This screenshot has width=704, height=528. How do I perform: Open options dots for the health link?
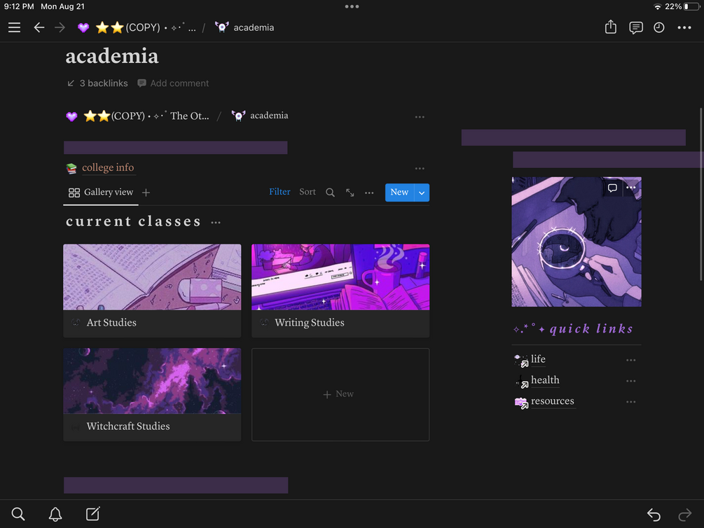[631, 381]
